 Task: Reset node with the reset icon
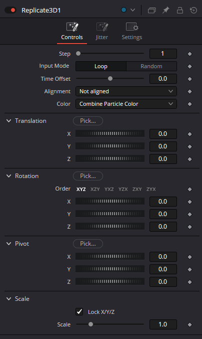click(x=193, y=10)
